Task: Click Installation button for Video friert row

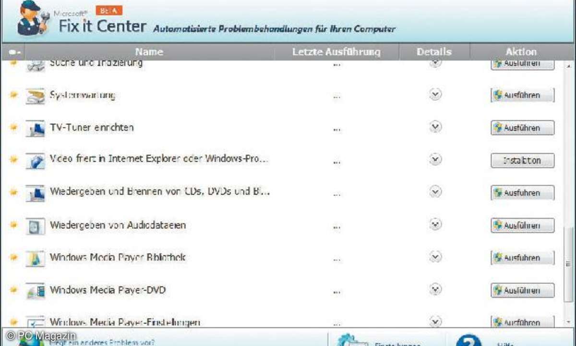Action: tap(522, 161)
